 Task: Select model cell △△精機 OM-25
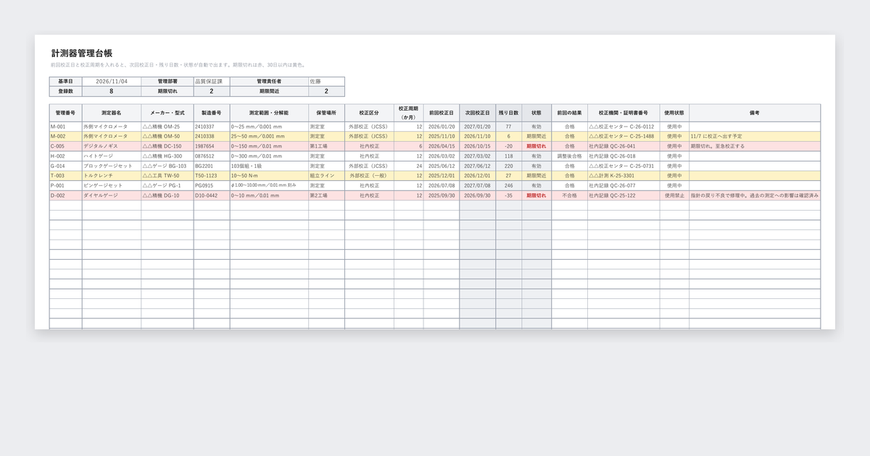click(x=167, y=127)
